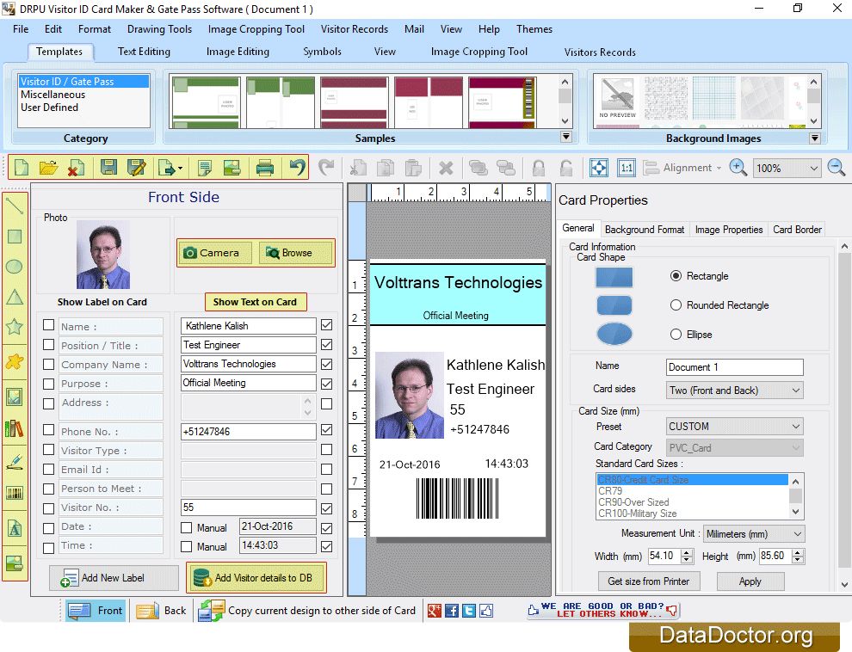Screen dimensions: 852x652
Task: Click Add Visitor details to DB
Action: point(256,578)
